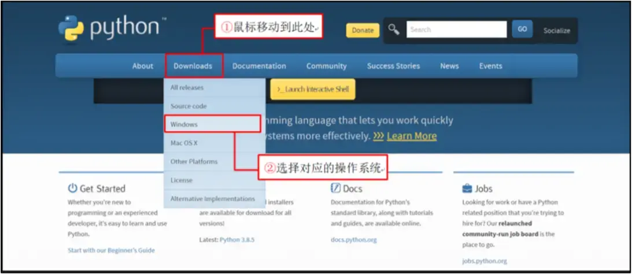Choose Mac OS X in the dropdown
Viewport: 632px width, 274px height.
[x=215, y=143]
